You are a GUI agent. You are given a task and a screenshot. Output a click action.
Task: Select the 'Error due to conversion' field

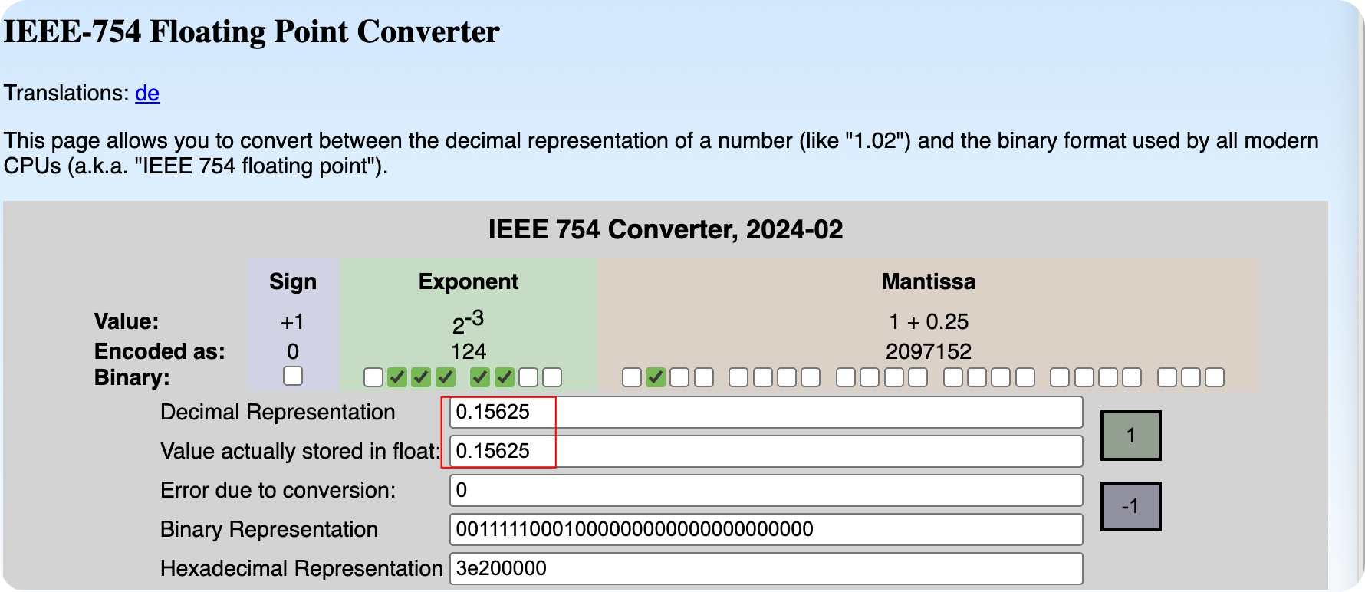coord(765,491)
